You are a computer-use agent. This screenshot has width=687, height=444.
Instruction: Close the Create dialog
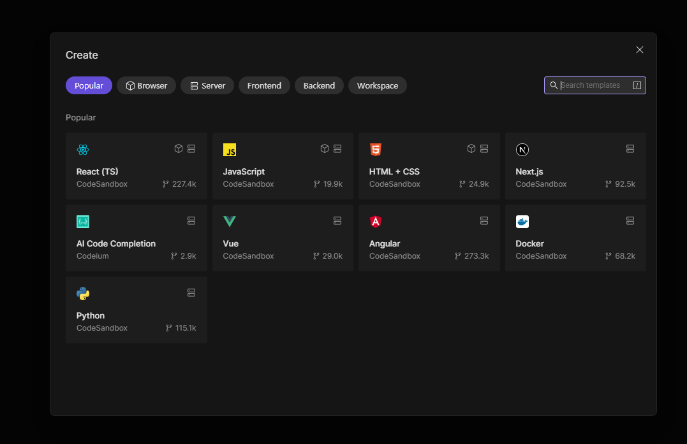(x=640, y=50)
